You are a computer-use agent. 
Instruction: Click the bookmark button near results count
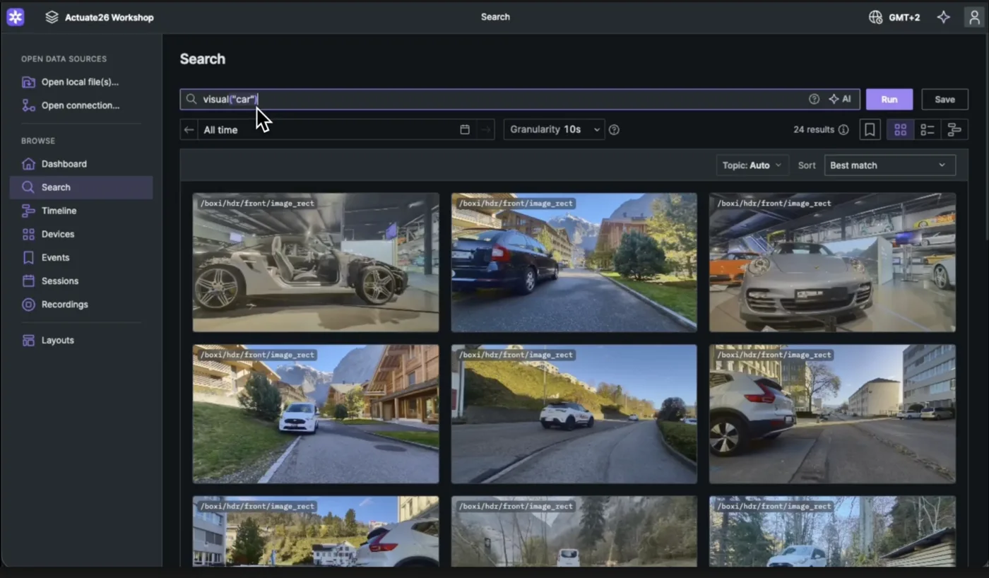pos(870,130)
